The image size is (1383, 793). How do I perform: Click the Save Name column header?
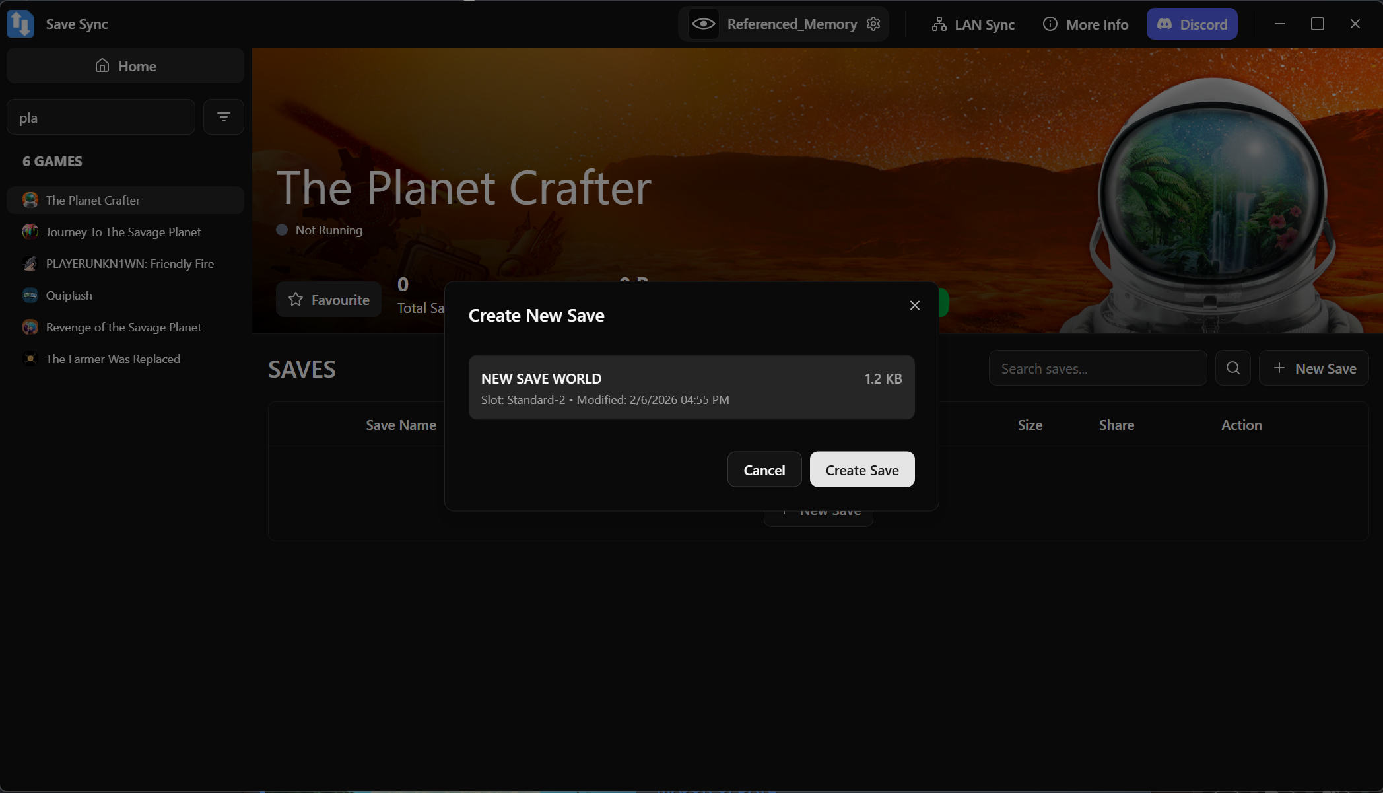(x=401, y=425)
